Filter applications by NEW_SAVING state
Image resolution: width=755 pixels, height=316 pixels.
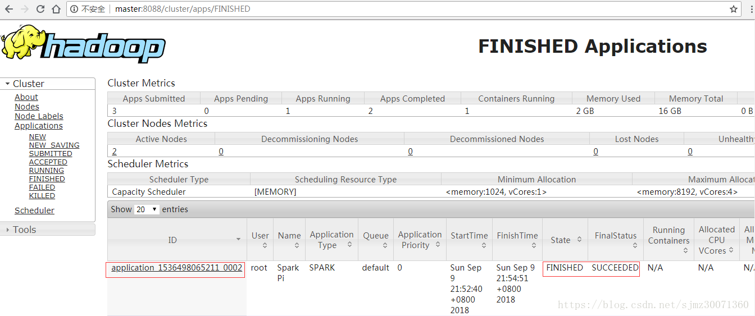54,145
